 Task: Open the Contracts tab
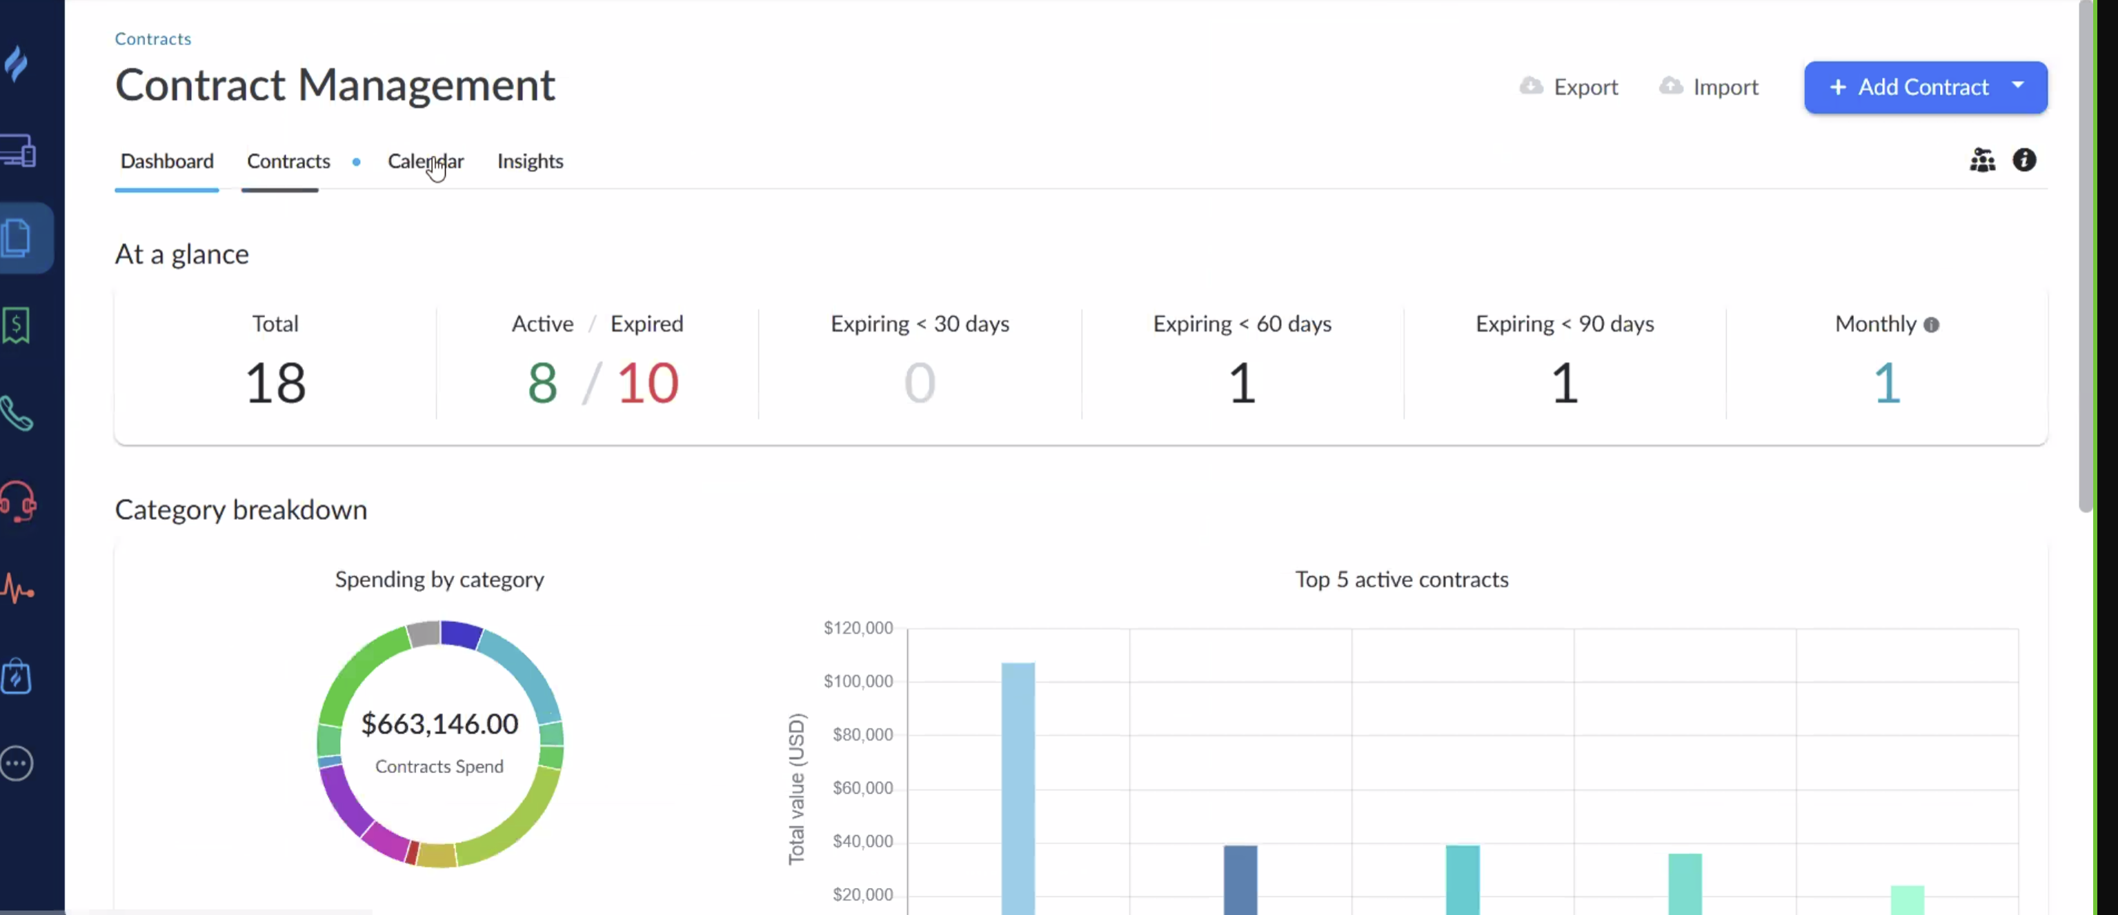pos(288,161)
